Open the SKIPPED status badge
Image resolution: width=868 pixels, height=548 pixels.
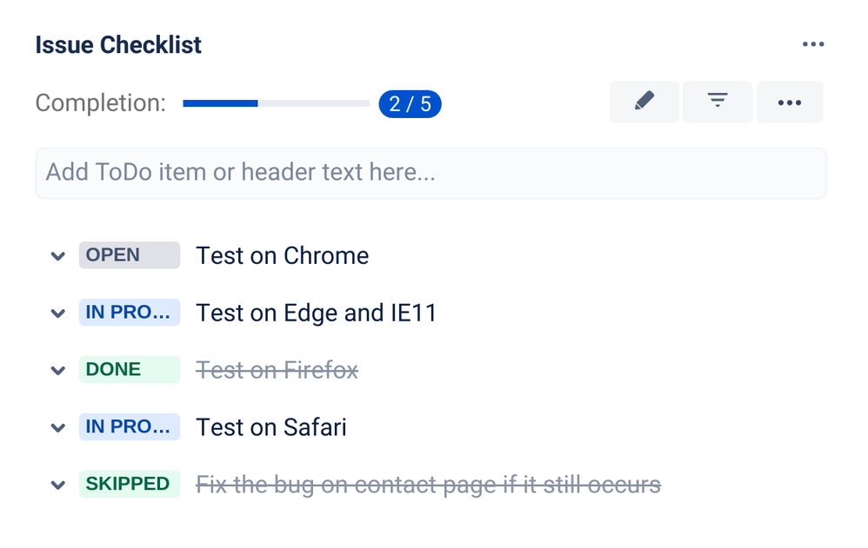point(129,484)
